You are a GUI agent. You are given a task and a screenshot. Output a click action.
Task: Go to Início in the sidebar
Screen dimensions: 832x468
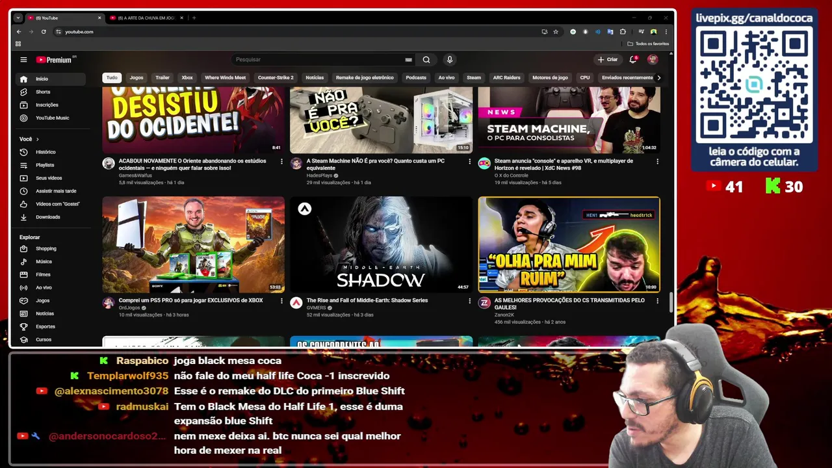pyautogui.click(x=51, y=79)
